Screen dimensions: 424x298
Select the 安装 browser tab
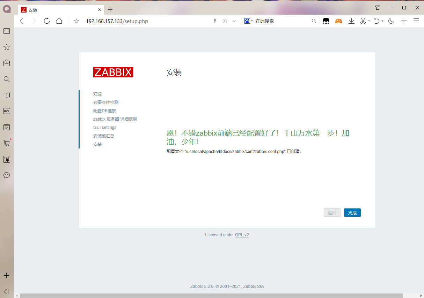[61, 10]
